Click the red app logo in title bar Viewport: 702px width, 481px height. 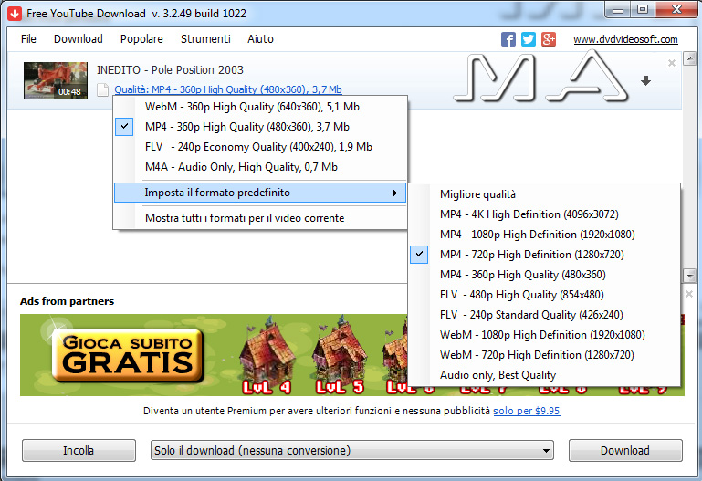[15, 14]
